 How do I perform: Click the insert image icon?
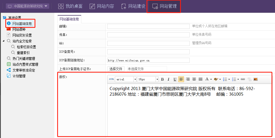pos(256,79)
